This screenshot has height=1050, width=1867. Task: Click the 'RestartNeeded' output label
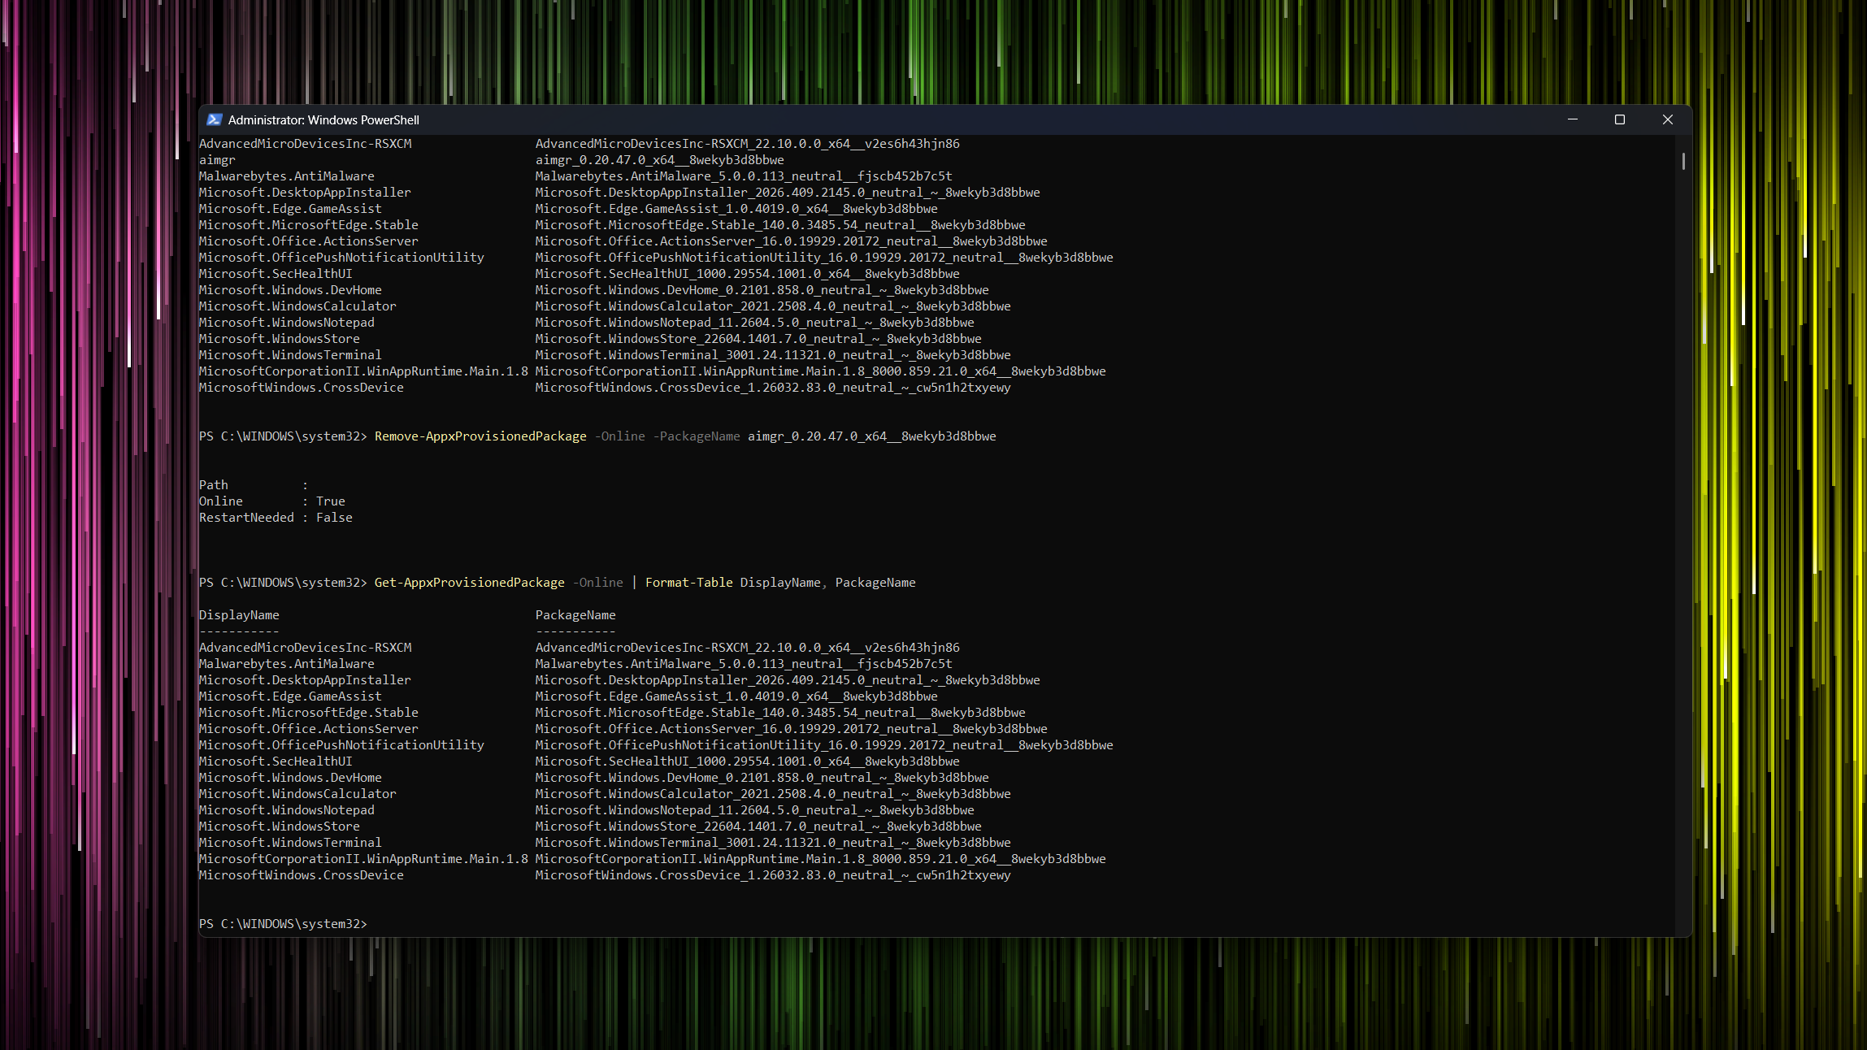[246, 518]
